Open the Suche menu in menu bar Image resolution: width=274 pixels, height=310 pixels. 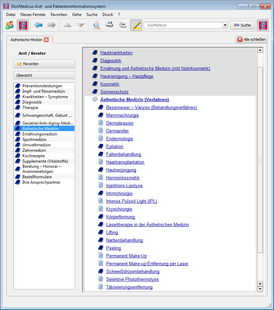pos(92,15)
